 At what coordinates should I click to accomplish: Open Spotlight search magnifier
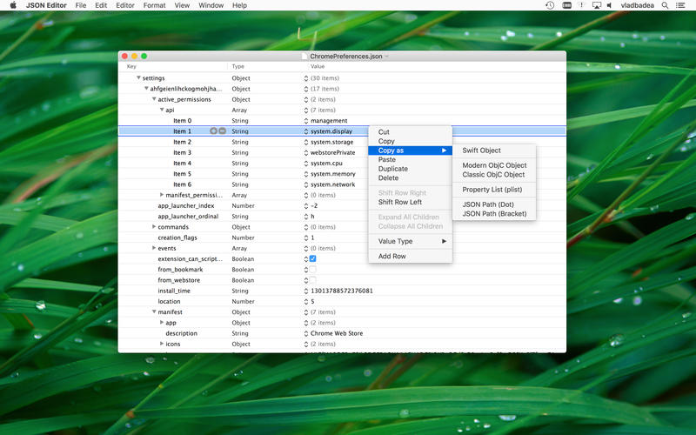[x=665, y=5]
